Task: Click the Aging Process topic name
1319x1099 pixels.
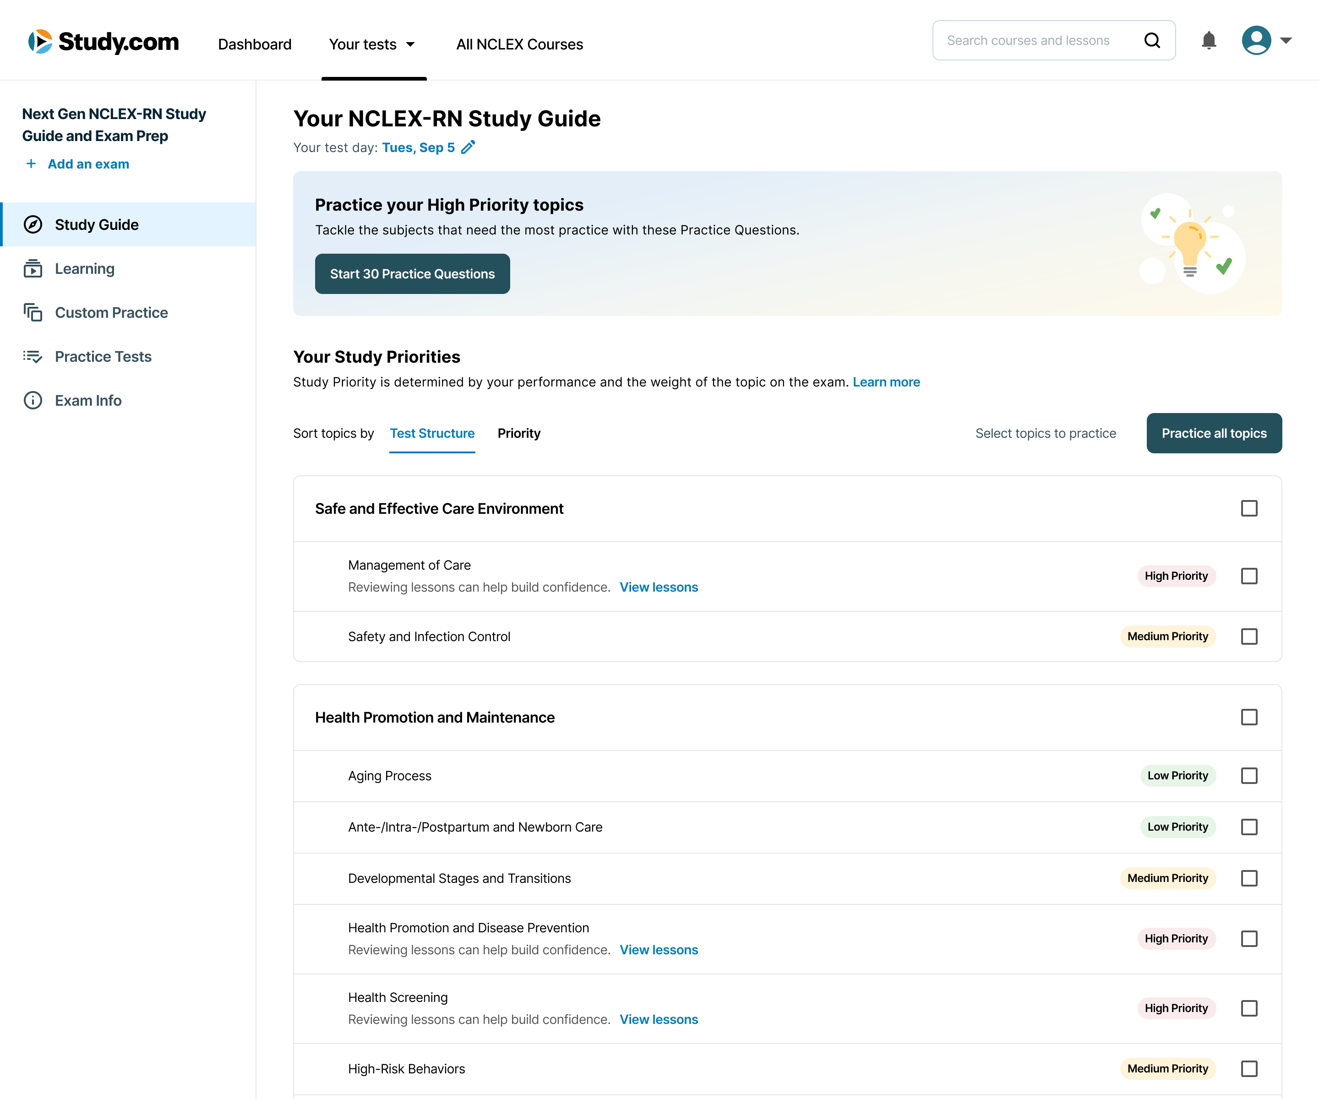Action: point(389,776)
